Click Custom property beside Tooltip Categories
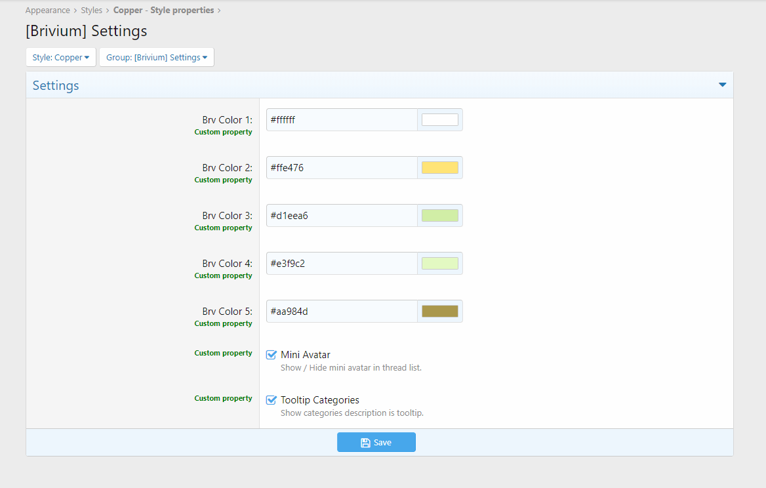766x488 pixels. tap(223, 398)
